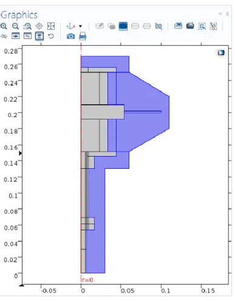Click the y-axis label 0.1
The image size is (235, 301).
[13, 196]
